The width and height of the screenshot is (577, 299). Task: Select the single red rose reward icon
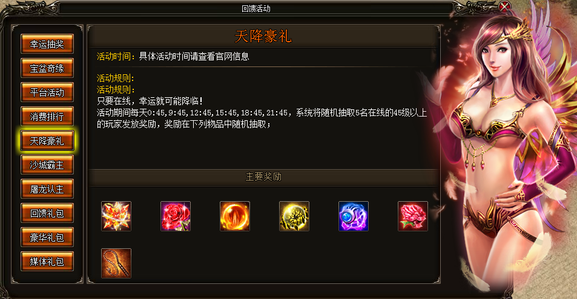point(413,216)
